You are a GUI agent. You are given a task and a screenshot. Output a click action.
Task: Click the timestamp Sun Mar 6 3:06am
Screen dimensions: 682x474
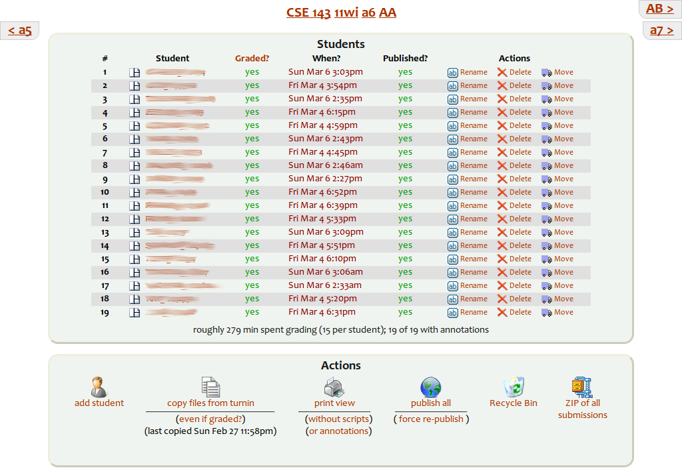(325, 272)
